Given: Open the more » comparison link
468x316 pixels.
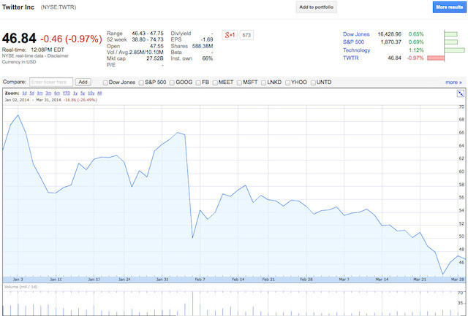Looking at the screenshot, I should [x=453, y=82].
